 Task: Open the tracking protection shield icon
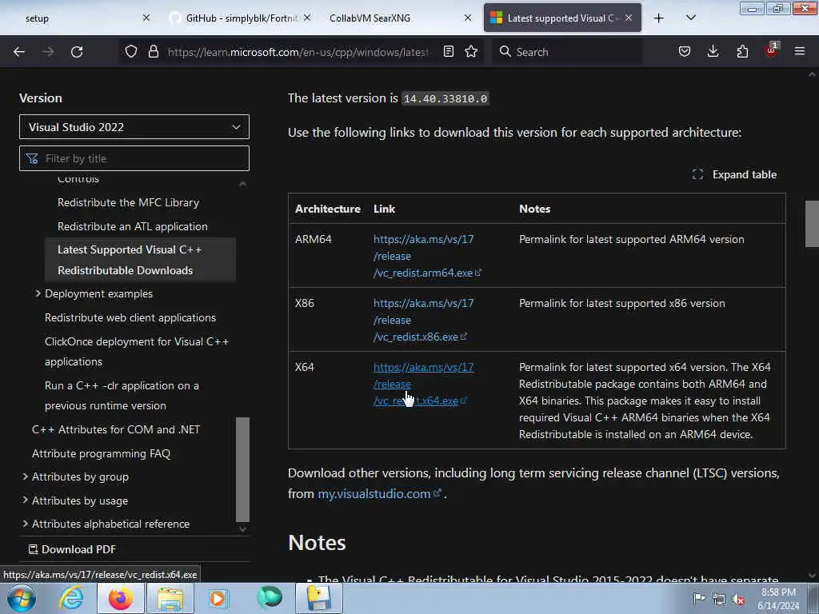pyautogui.click(x=131, y=52)
